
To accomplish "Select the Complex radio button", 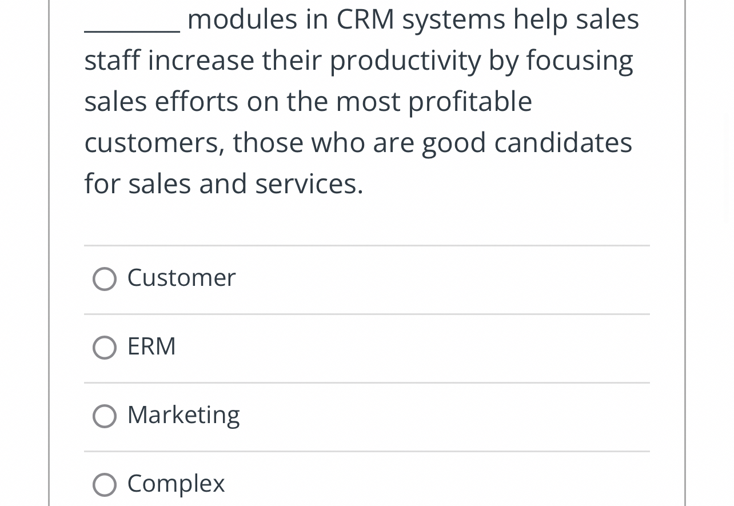I will [105, 485].
